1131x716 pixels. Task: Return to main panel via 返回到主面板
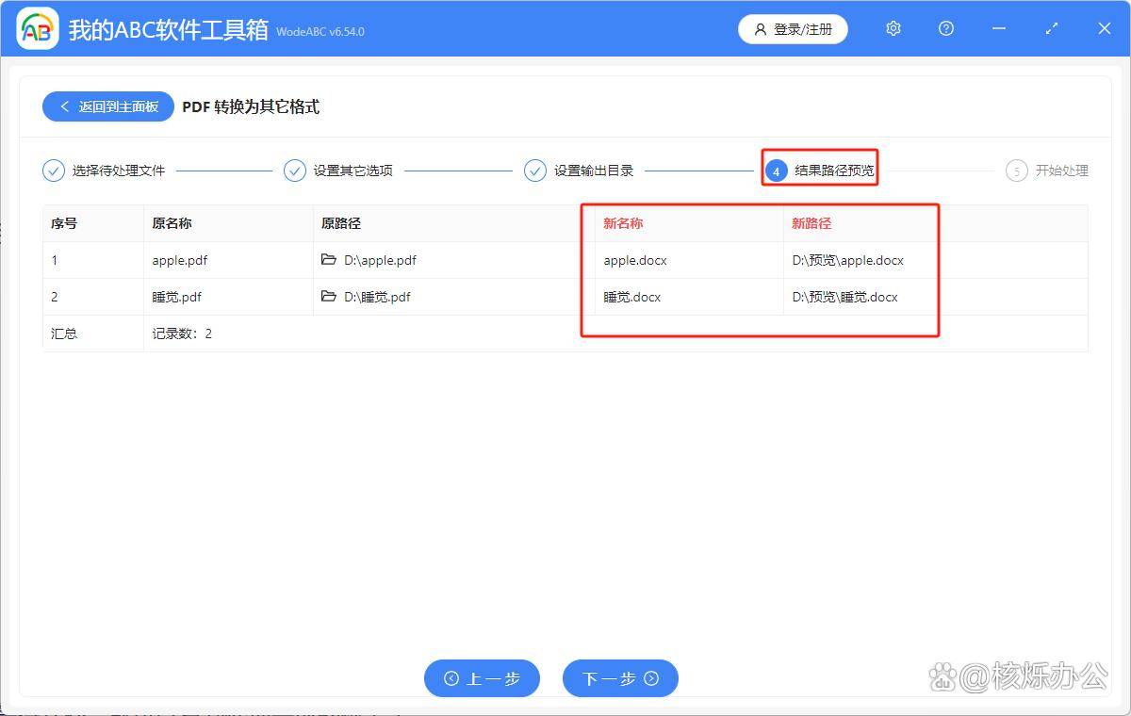click(x=107, y=106)
